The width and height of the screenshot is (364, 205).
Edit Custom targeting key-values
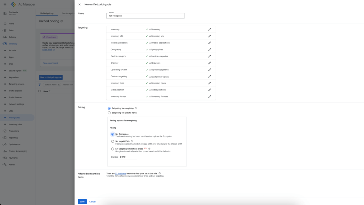tap(209, 77)
